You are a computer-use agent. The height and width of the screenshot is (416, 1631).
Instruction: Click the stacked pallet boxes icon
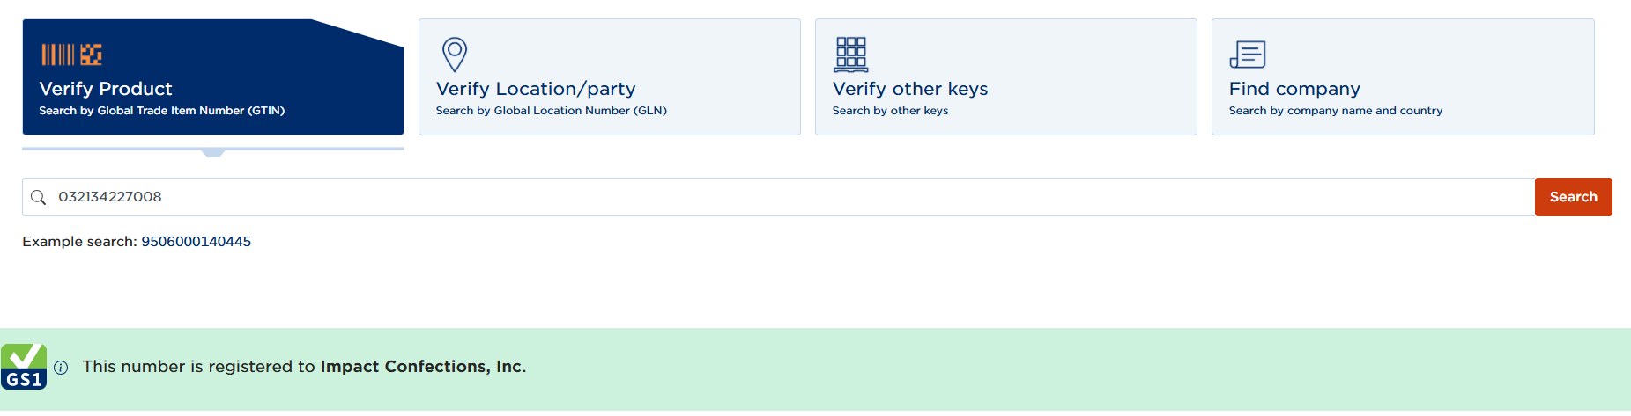[850, 55]
